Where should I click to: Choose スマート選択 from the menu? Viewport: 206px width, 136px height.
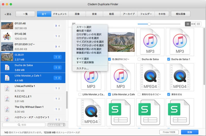point(84,27)
